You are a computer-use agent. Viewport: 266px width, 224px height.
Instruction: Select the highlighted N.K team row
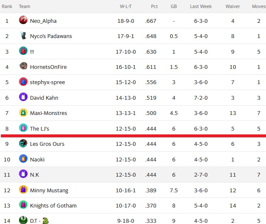[133, 175]
